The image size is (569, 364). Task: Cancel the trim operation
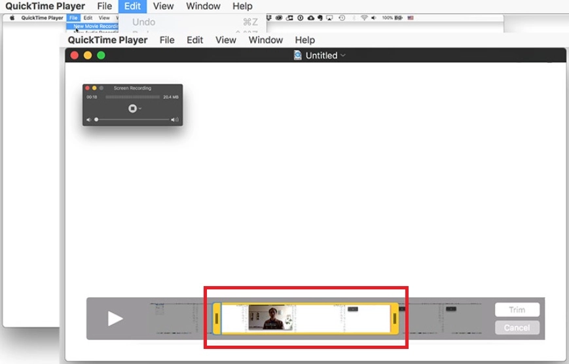point(517,327)
